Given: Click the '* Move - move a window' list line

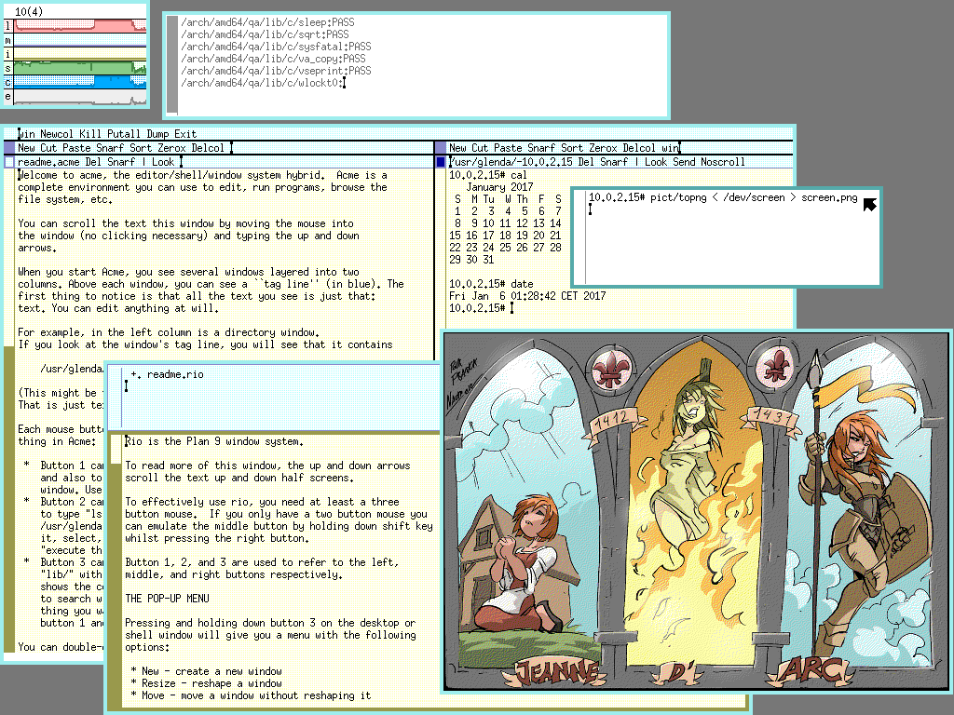Looking at the screenshot, I should pos(251,695).
